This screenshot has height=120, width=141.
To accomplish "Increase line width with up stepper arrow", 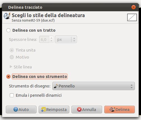I will (x=51, y=38).
